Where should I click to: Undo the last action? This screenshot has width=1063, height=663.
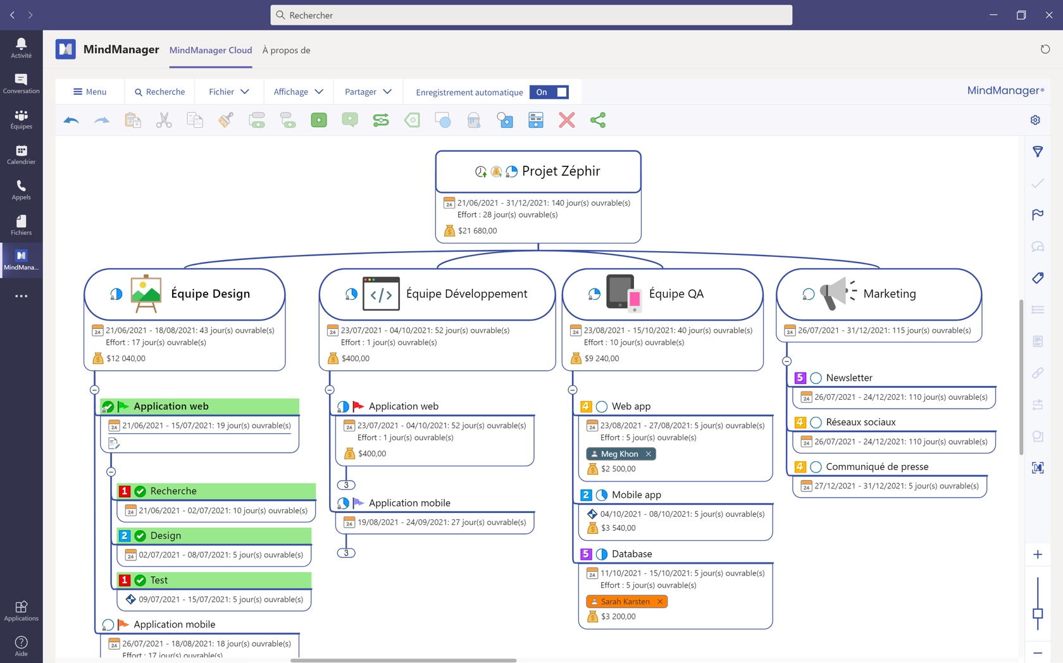coord(71,120)
